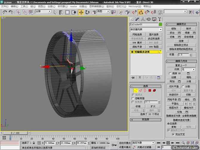Toggle the 3D Snaps magnet icon
The width and height of the screenshot is (200, 150).
coord(134,12)
